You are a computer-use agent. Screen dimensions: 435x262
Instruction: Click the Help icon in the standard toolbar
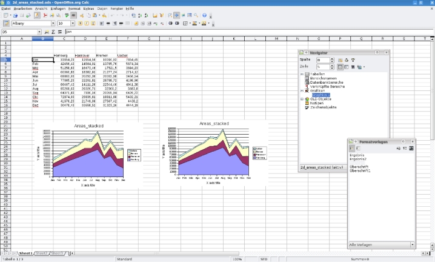[205, 15]
